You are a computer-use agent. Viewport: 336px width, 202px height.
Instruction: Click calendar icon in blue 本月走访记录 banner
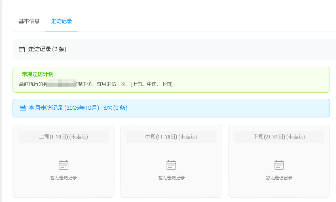[23, 108]
